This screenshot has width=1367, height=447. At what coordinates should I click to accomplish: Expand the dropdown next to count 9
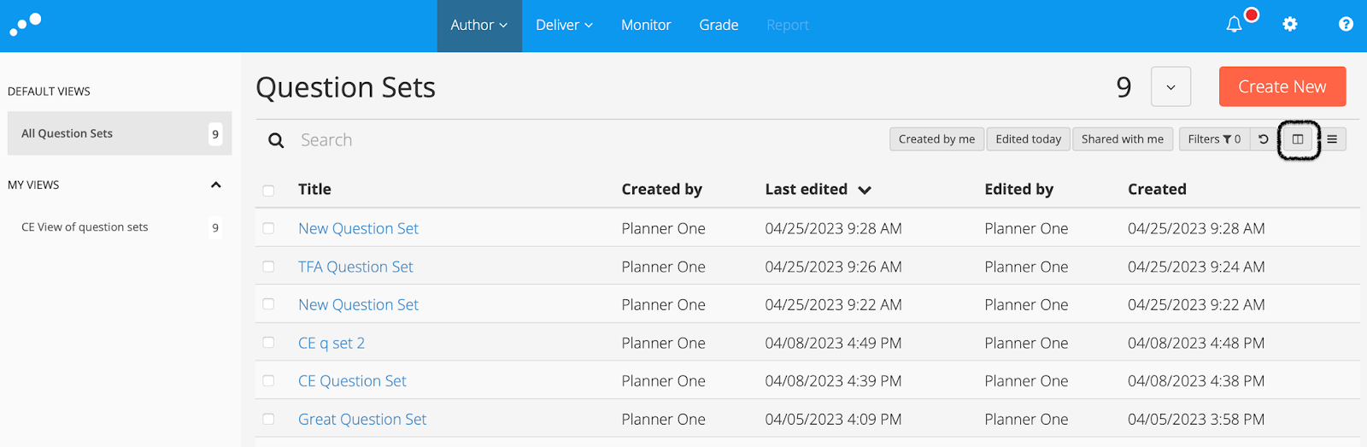tap(1170, 87)
